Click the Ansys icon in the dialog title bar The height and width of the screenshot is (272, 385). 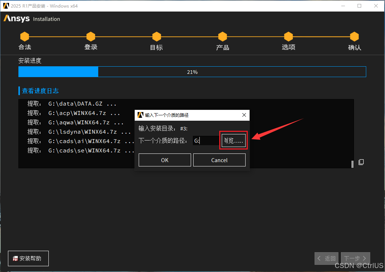[140, 115]
